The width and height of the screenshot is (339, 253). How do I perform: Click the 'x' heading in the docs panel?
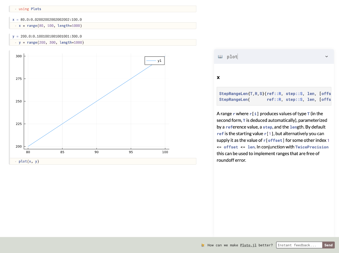(x=218, y=77)
